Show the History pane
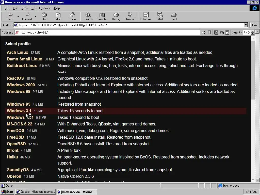Image resolution: width=260 pixels, height=195 pixels. [116, 17]
